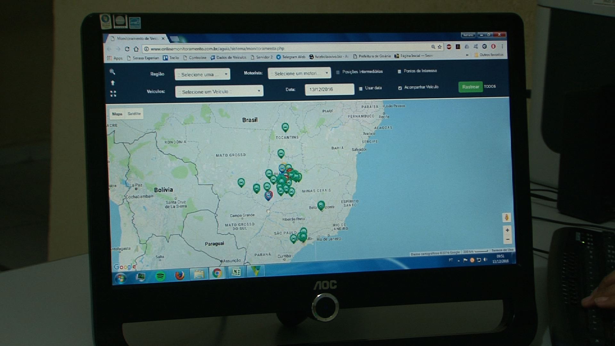Expand the Motorista dropdown
615x346 pixels.
299,73
